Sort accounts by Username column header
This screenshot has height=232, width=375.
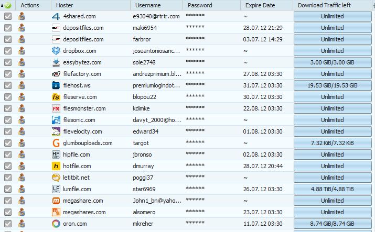coord(157,5)
